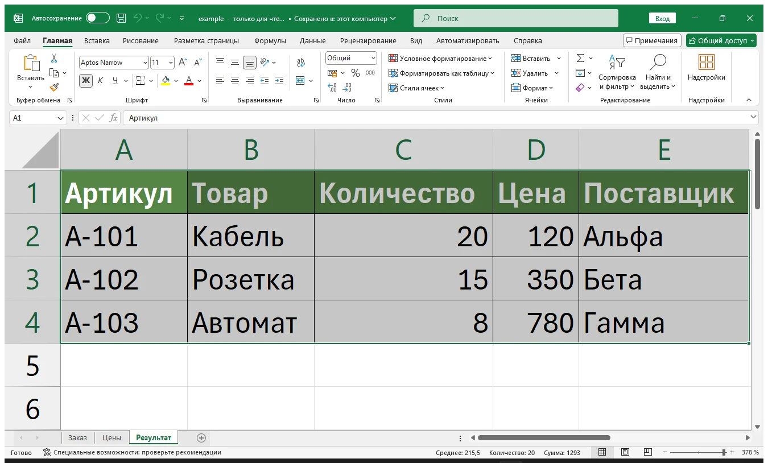Switch to the Заказ sheet tab
768x463 pixels.
coord(77,437)
